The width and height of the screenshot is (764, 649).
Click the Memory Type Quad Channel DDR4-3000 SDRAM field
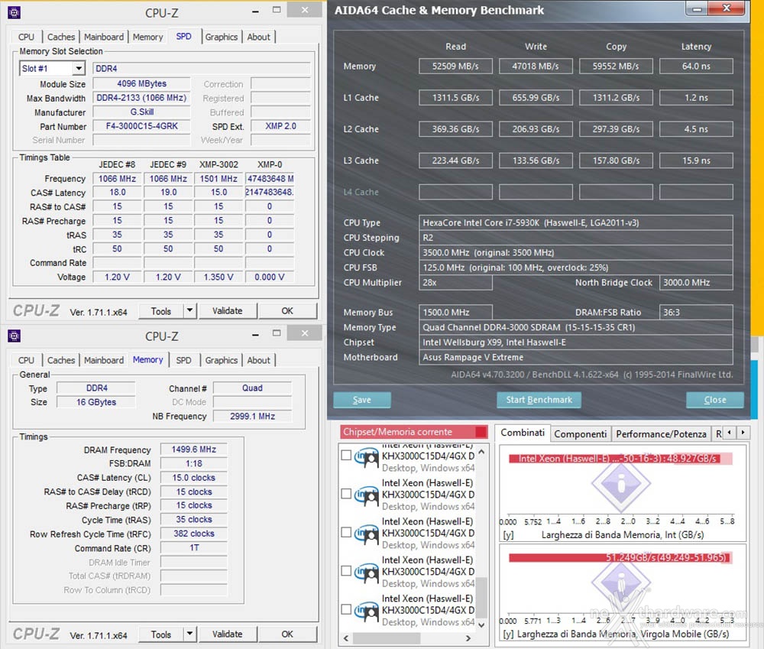pos(576,328)
